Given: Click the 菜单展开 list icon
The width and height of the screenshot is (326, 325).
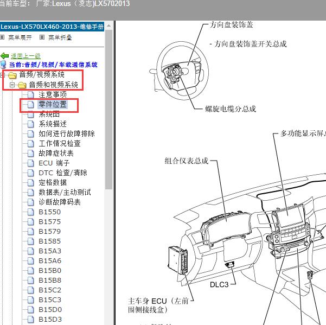Looking at the screenshot, I should pos(2,37).
